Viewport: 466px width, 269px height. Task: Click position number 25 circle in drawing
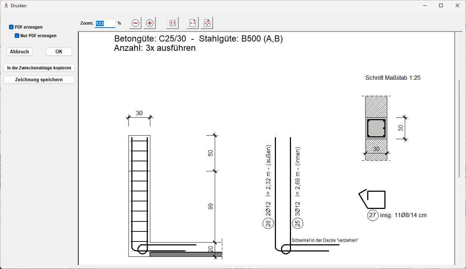[298, 224]
